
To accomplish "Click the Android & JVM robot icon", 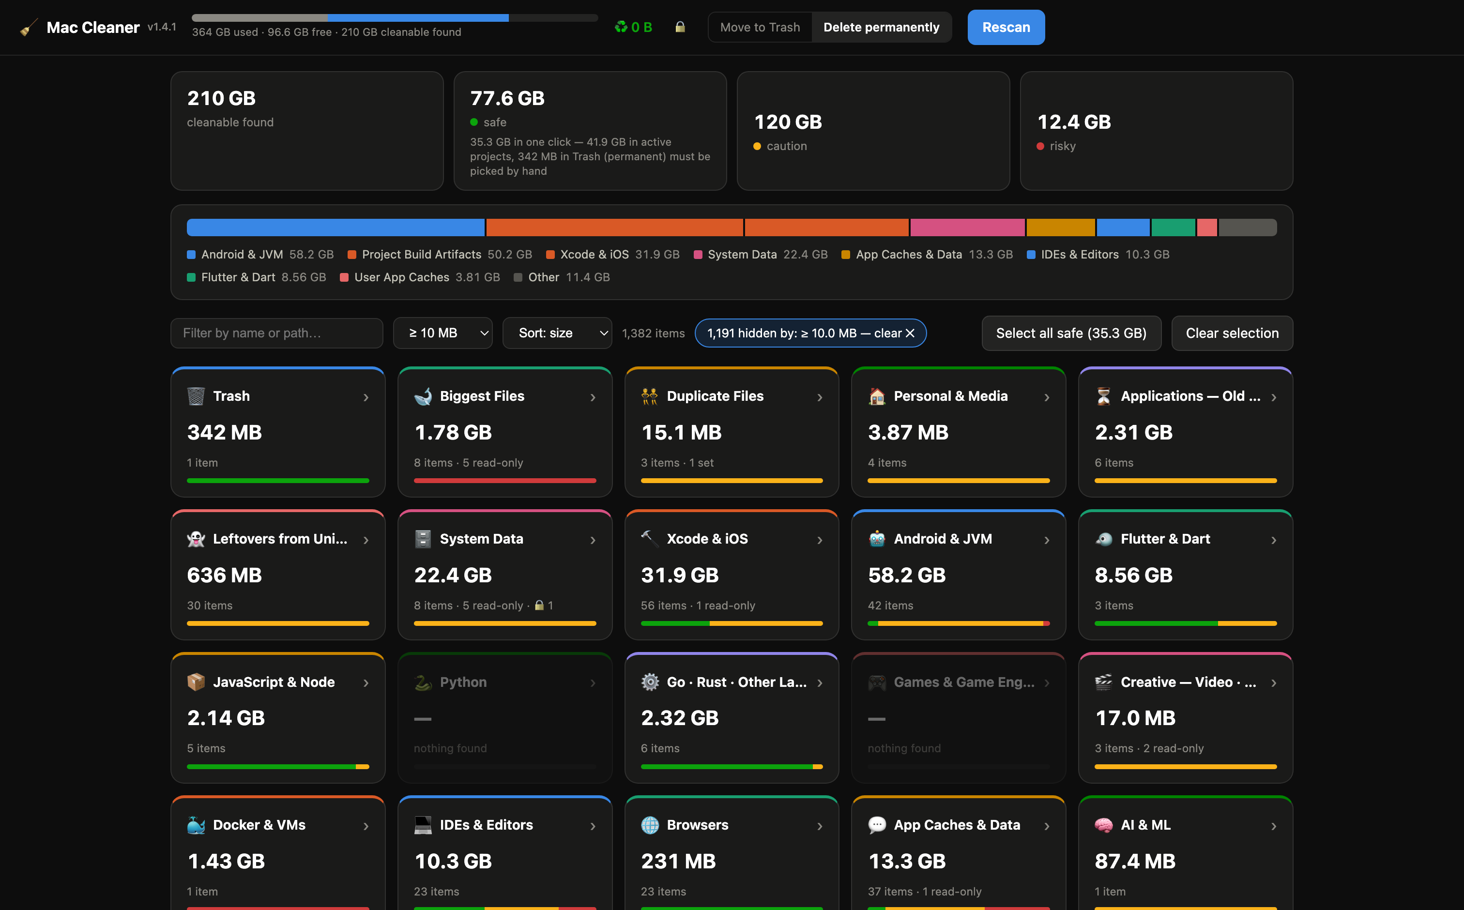I will pyautogui.click(x=876, y=539).
